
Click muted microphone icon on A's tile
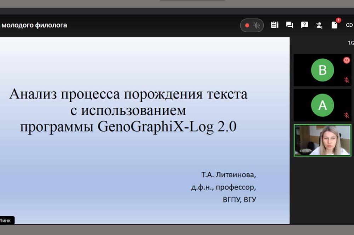click(x=347, y=115)
